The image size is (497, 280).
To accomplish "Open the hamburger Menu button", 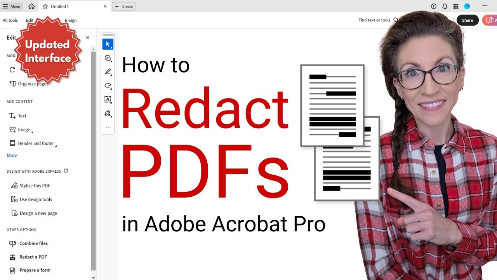I will click(x=12, y=6).
